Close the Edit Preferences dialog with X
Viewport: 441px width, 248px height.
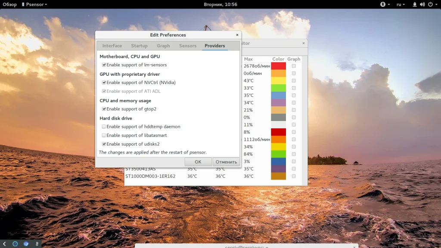tap(237, 35)
